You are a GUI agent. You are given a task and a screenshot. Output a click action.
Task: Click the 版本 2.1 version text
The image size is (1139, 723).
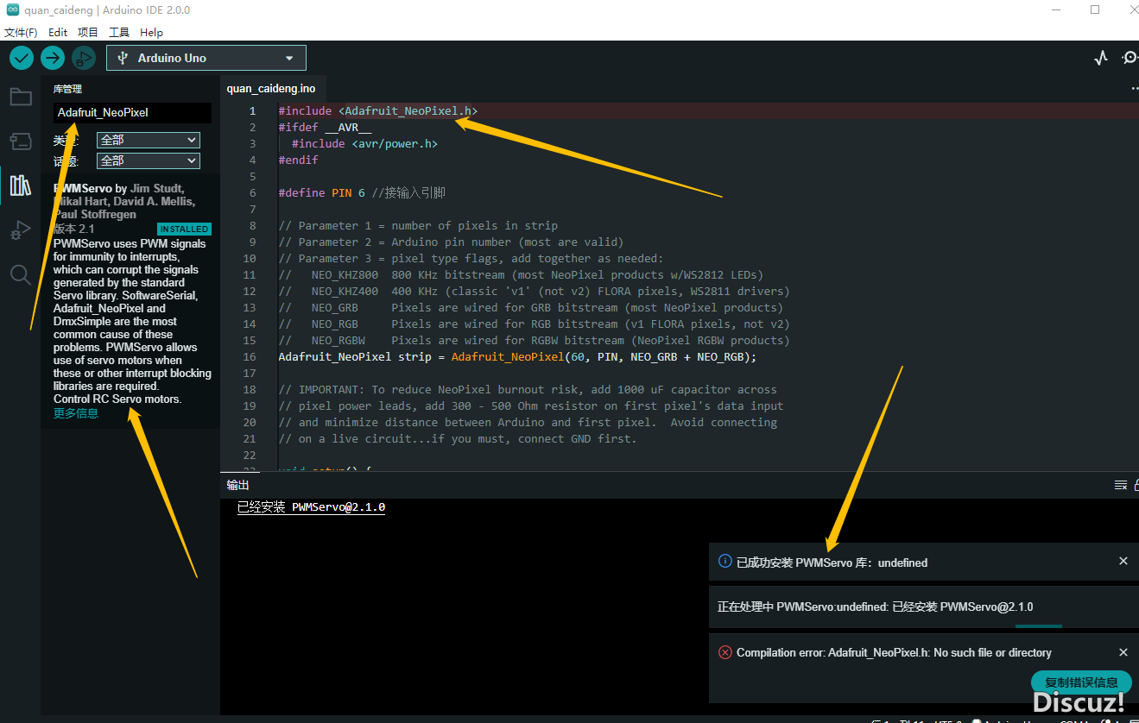[x=74, y=229]
